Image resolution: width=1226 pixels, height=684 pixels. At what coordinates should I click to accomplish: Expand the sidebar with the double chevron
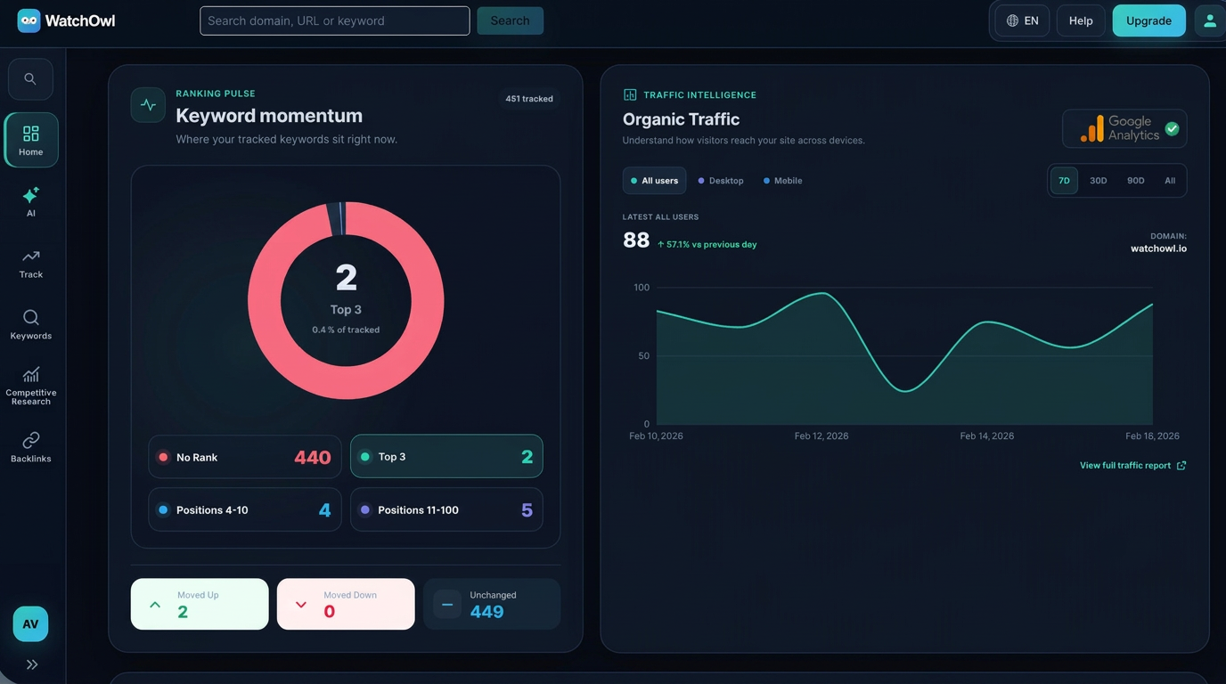pyautogui.click(x=32, y=664)
